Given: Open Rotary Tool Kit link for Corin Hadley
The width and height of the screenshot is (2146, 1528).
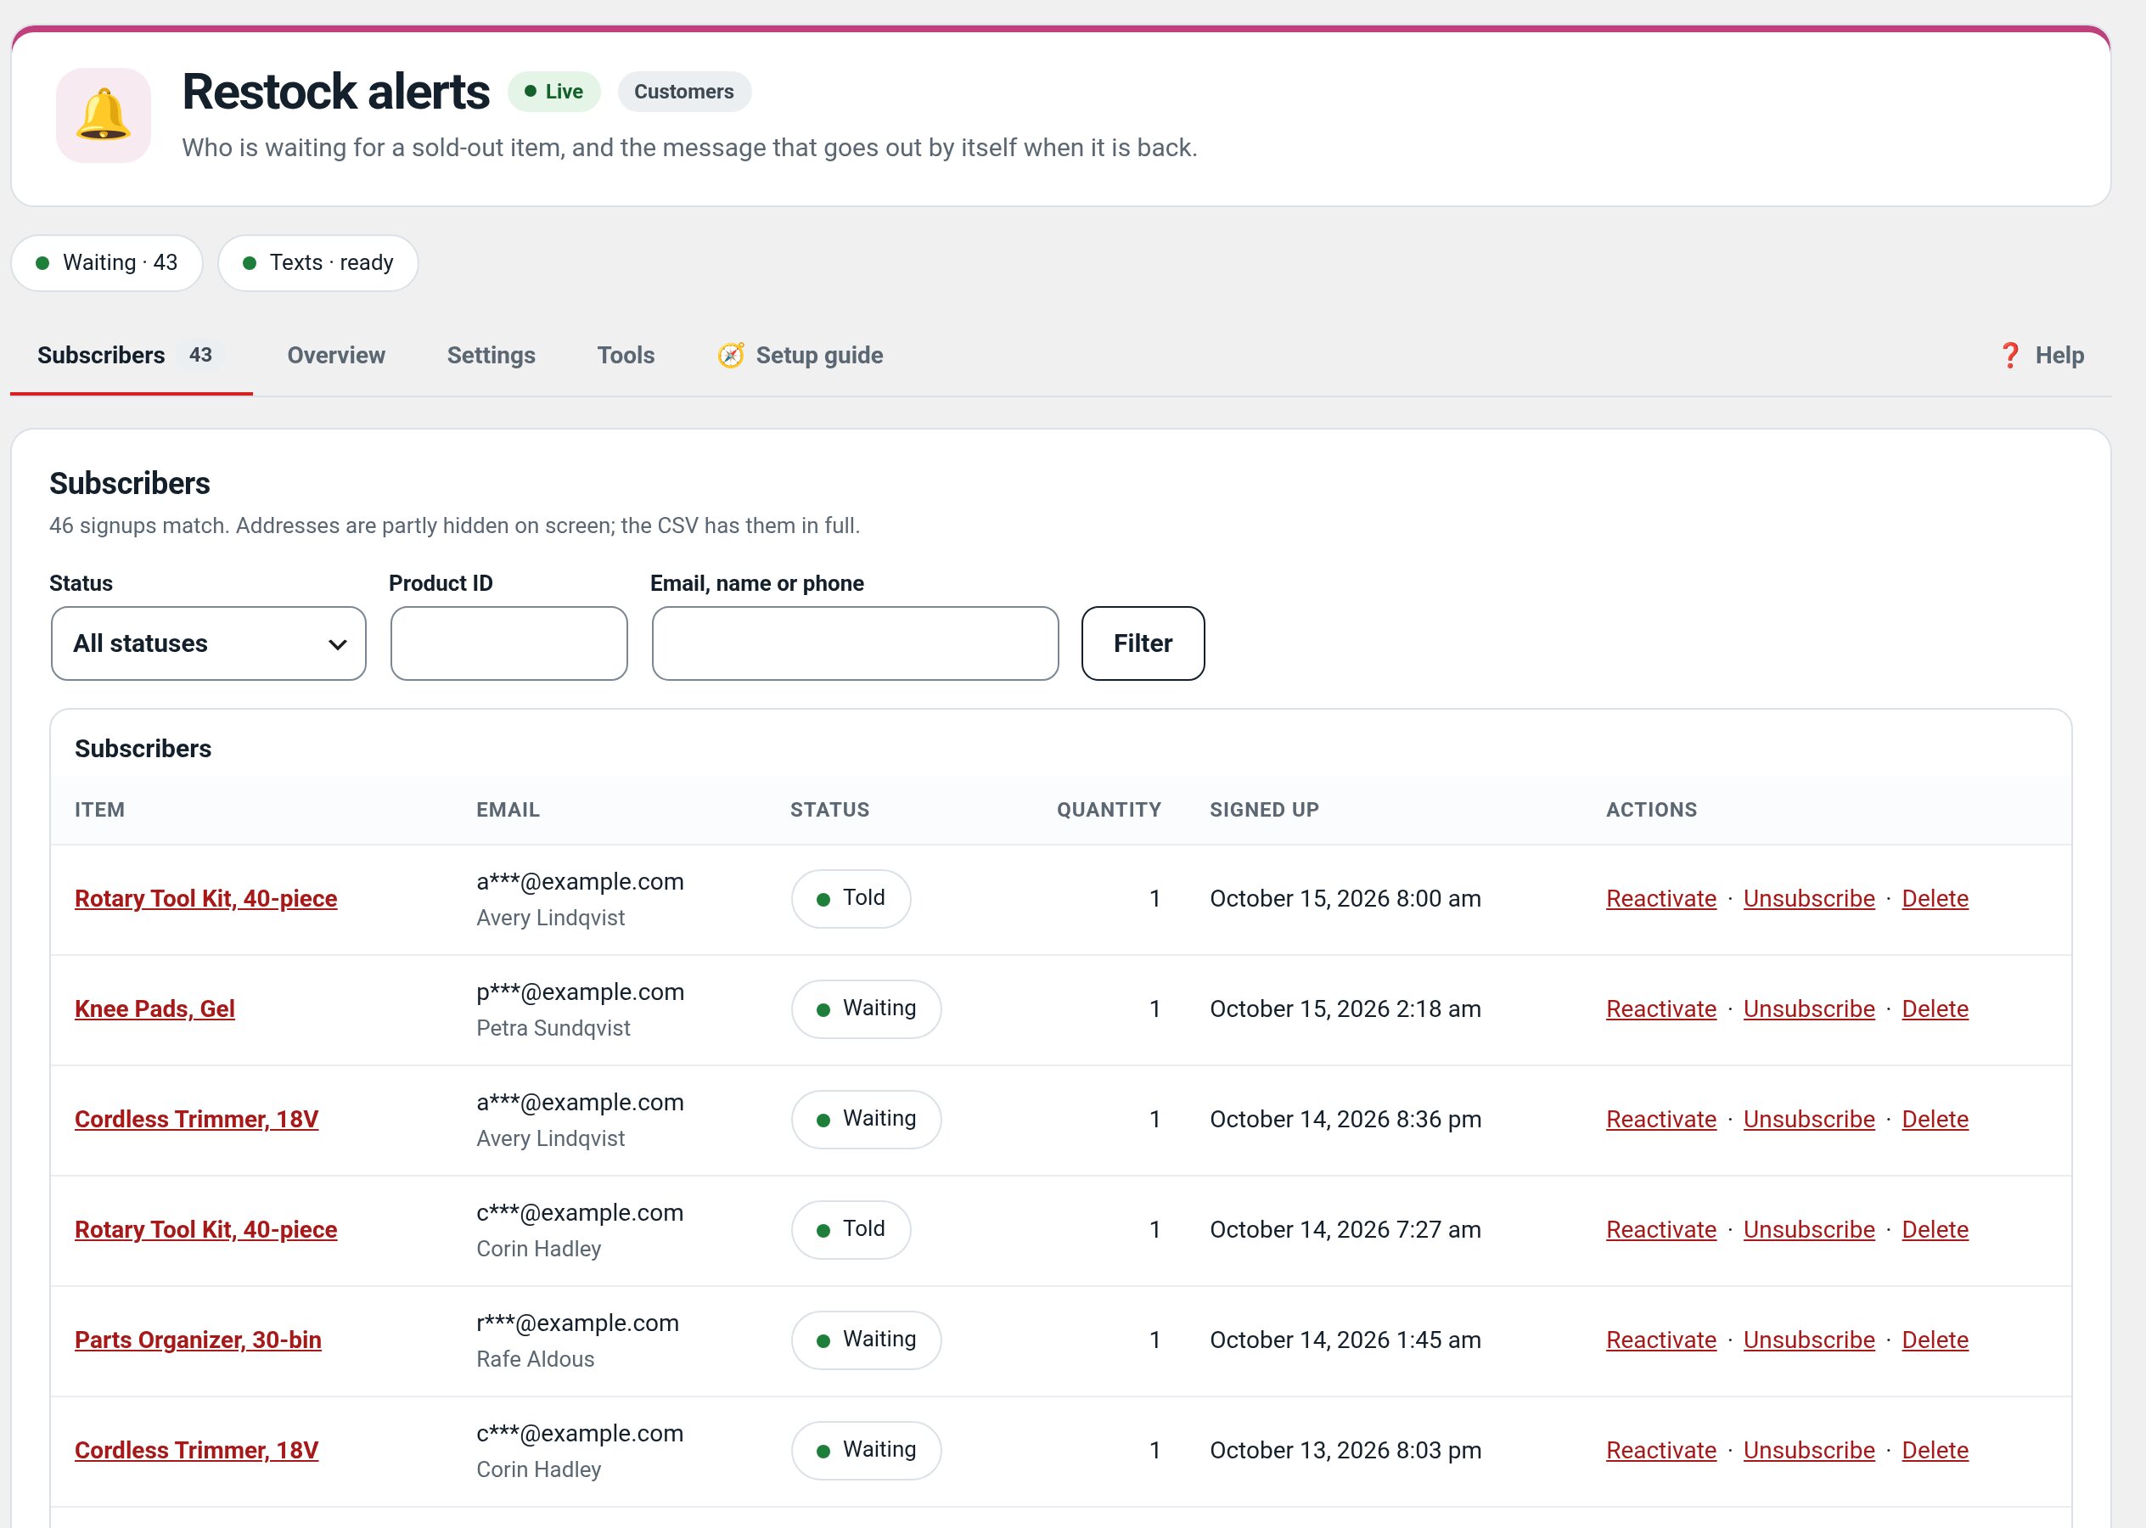Looking at the screenshot, I should tap(206, 1230).
